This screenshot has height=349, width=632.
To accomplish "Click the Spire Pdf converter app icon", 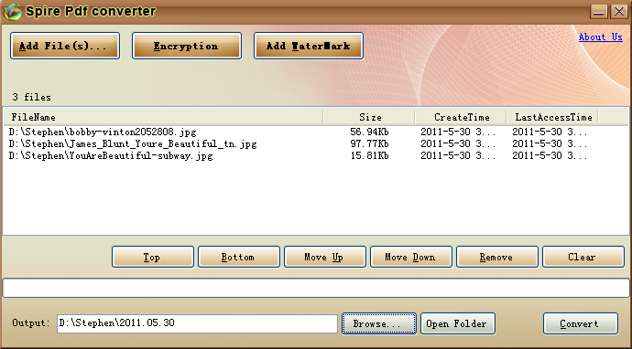I will pyautogui.click(x=12, y=11).
